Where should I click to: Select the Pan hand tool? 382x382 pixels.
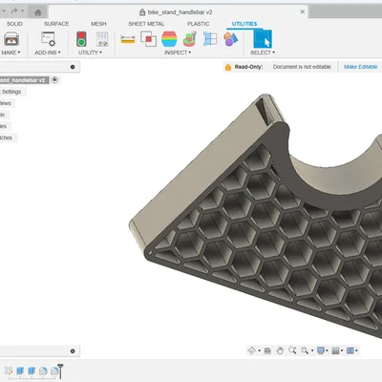tap(280, 350)
